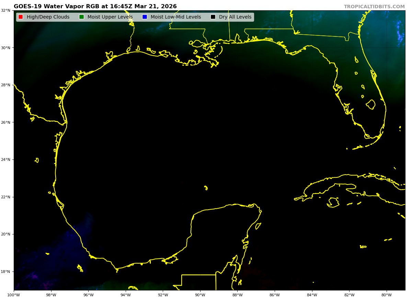412x298 pixels.
Task: Click the 32°N latitude axis label
Action: 6,11
